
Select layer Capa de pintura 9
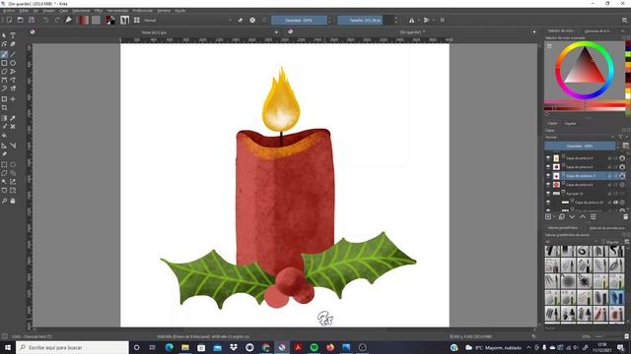click(x=580, y=157)
